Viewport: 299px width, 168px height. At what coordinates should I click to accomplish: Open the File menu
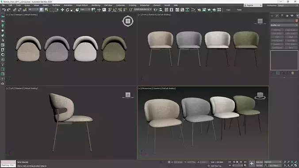point(3,5)
